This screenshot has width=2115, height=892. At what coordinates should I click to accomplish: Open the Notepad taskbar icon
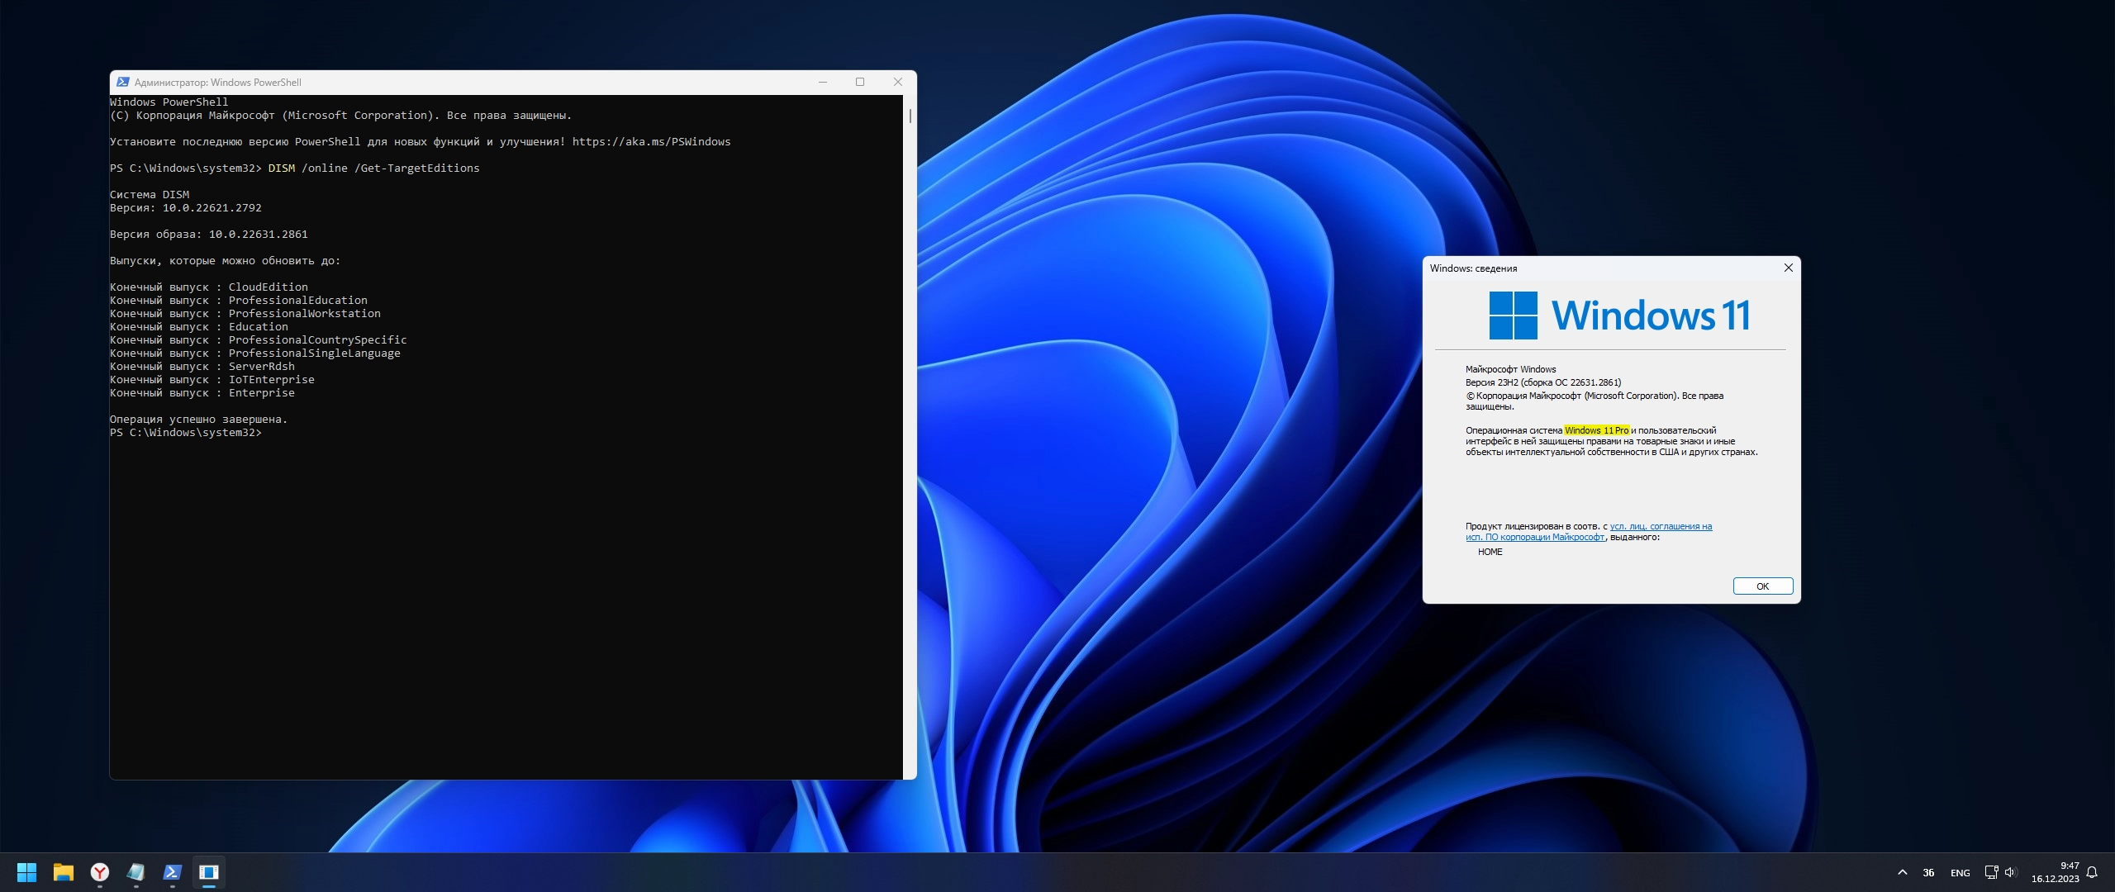pyautogui.click(x=136, y=872)
